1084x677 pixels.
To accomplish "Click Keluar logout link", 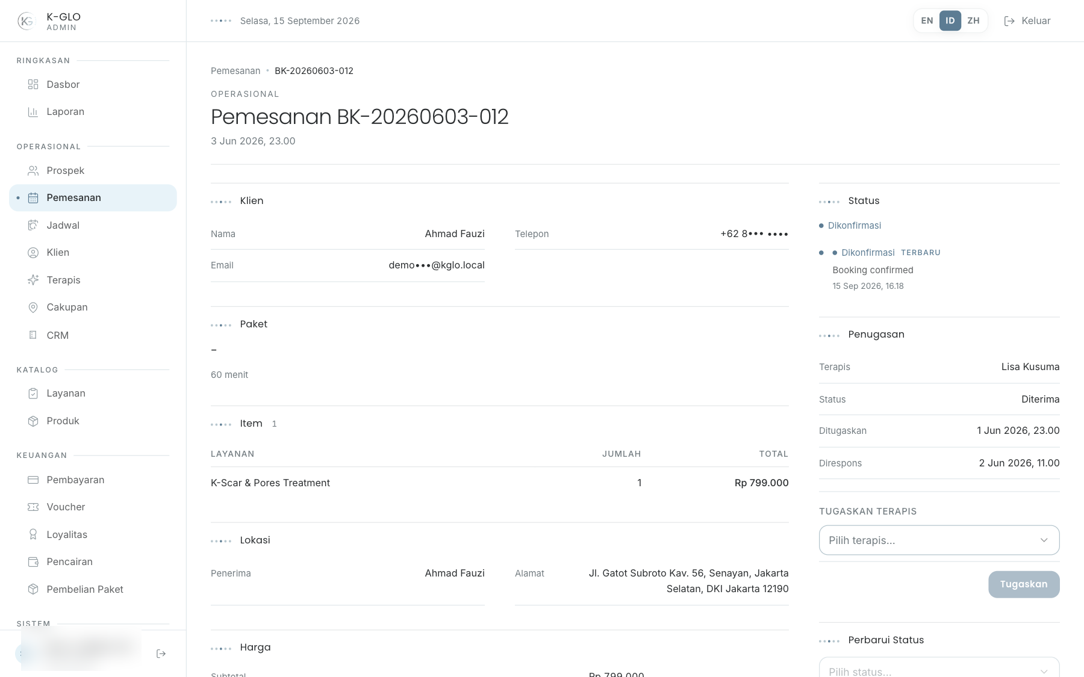I will 1027,21.
